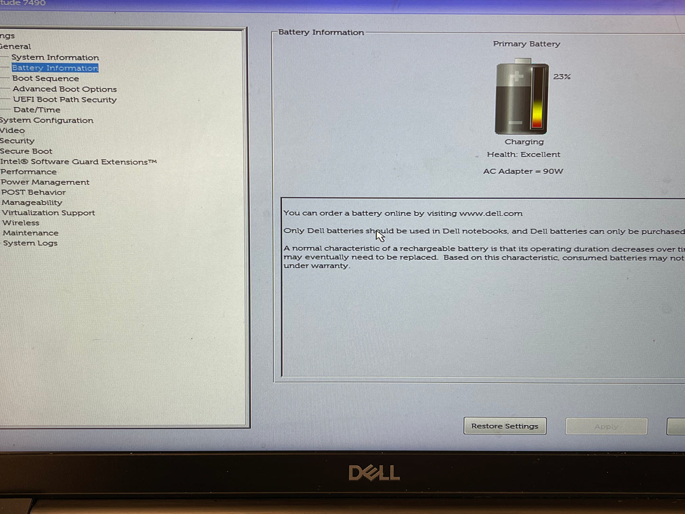This screenshot has width=685, height=514.
Task: Select Intel Software Guard Extensions settings
Action: click(x=79, y=161)
